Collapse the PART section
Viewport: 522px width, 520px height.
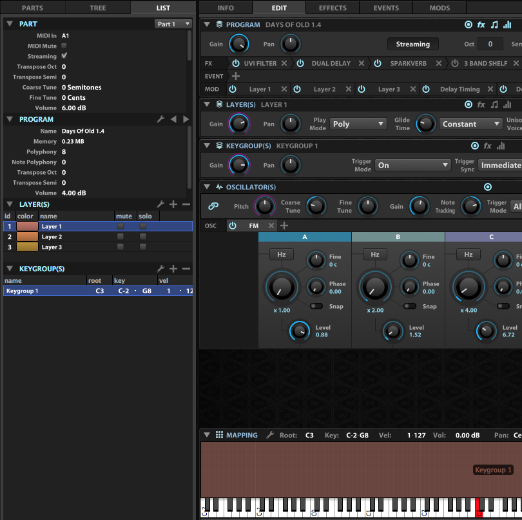(10, 24)
